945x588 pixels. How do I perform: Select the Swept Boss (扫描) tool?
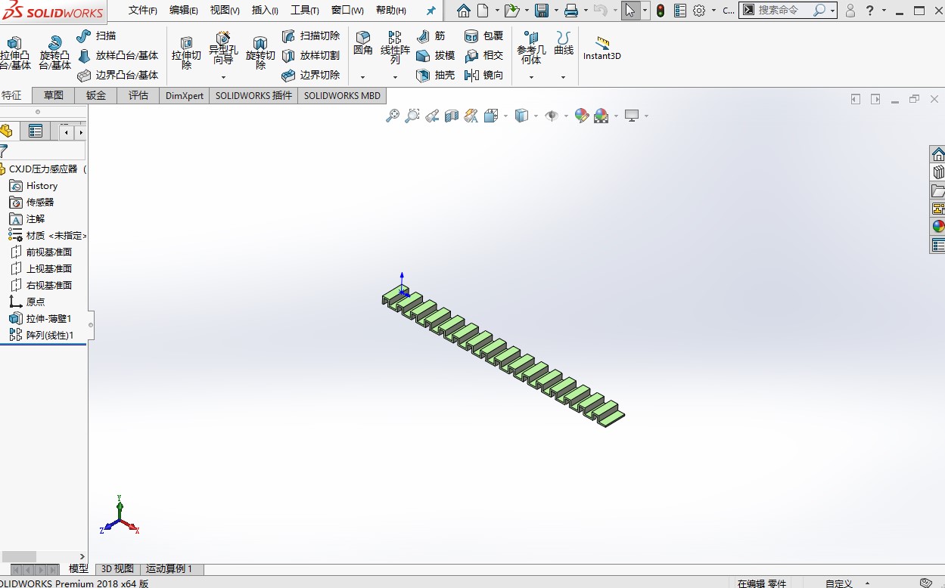[x=96, y=36]
